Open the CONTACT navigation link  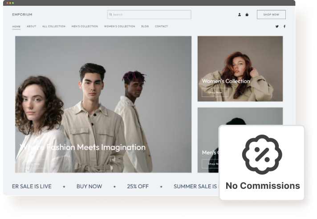pos(161,27)
